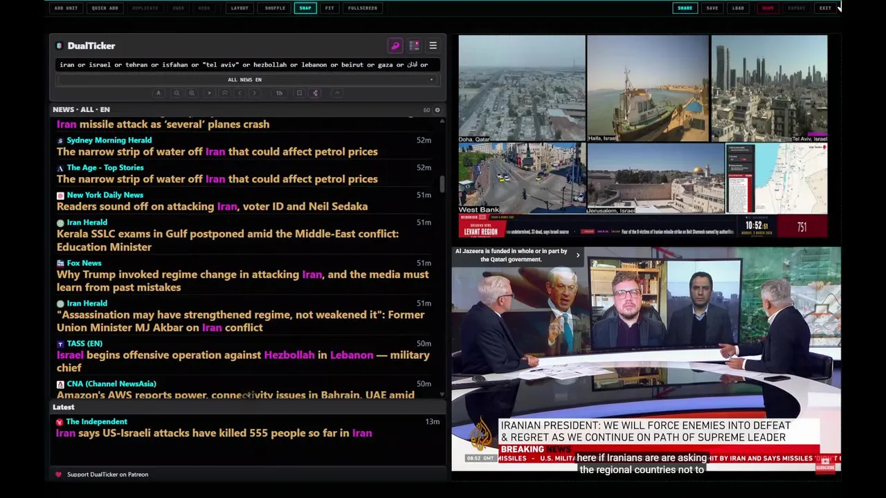Click the Al Jazeera disclaimer arrow icon
Screen dimensions: 886x498
point(578,255)
